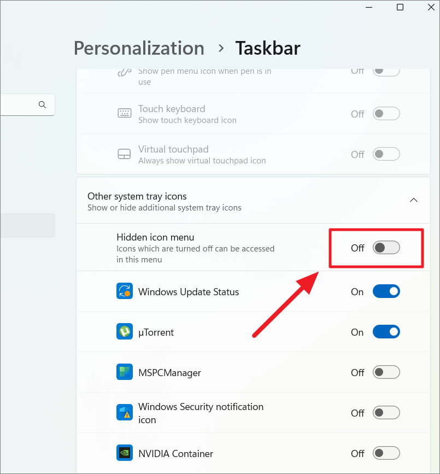This screenshot has height=474, width=440.
Task: Click the MSPCManager app icon
Action: pos(124,372)
